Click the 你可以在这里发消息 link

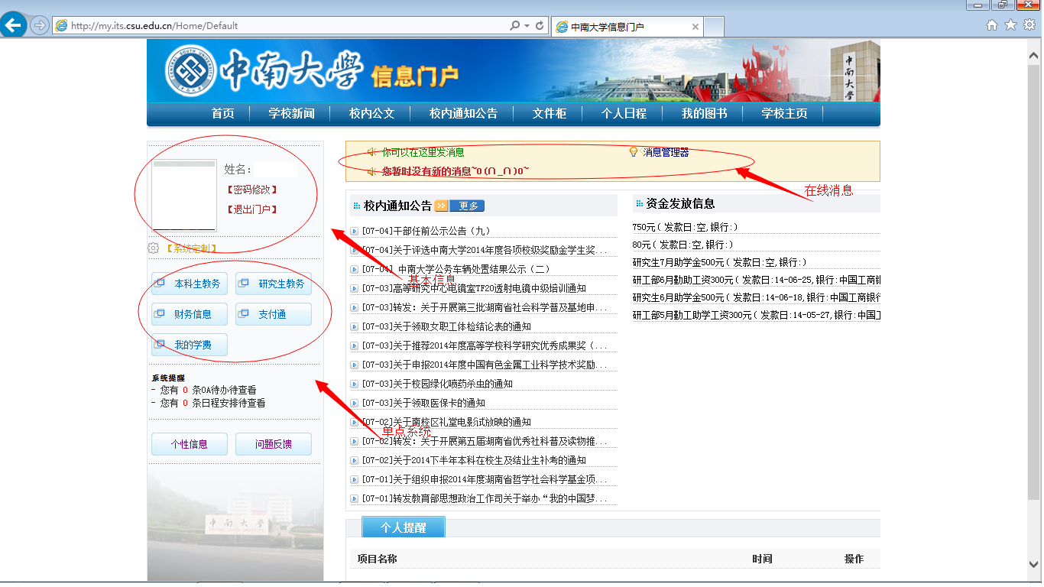coord(423,152)
